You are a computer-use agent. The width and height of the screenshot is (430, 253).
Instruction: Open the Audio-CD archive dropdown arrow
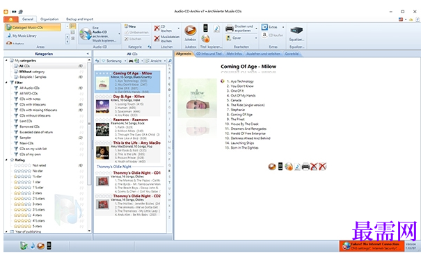(x=119, y=34)
